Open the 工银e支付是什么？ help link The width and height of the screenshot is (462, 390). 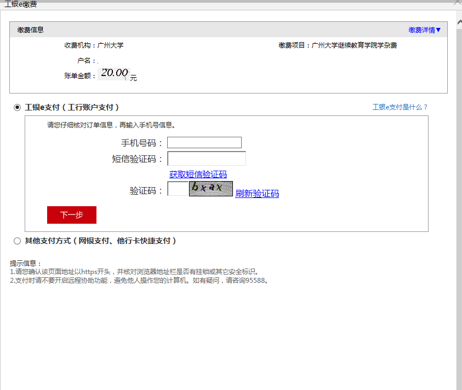(x=400, y=107)
